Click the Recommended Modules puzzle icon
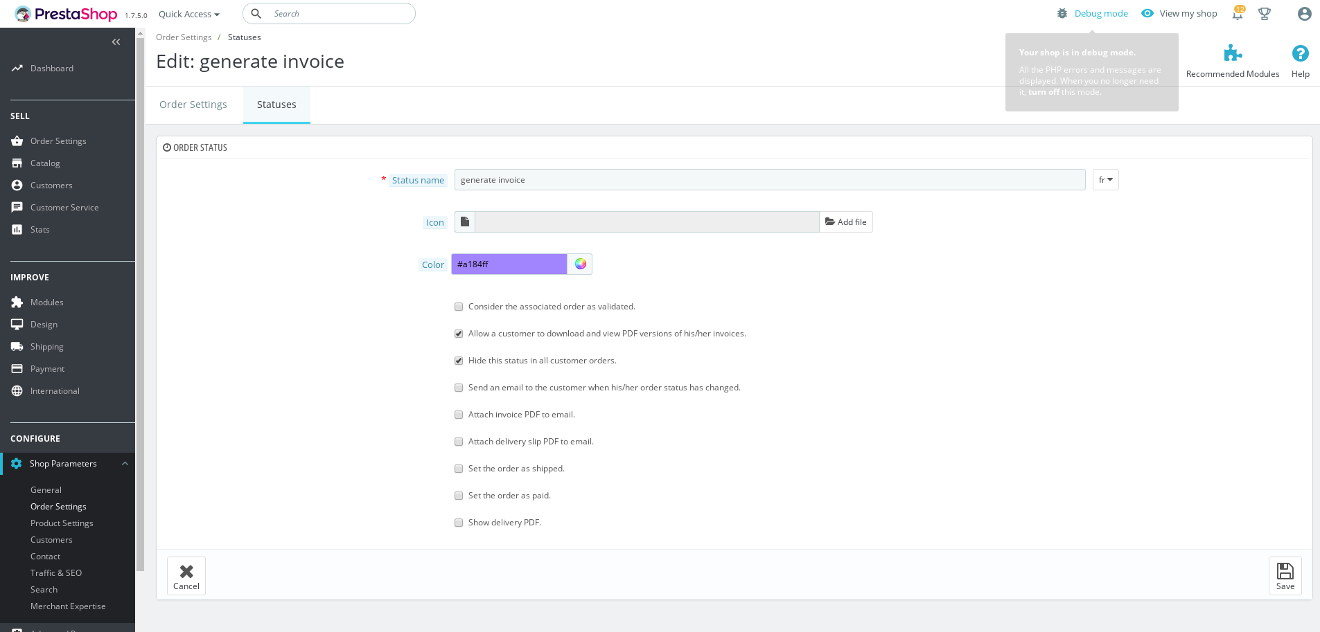This screenshot has height=632, width=1320. click(1232, 53)
